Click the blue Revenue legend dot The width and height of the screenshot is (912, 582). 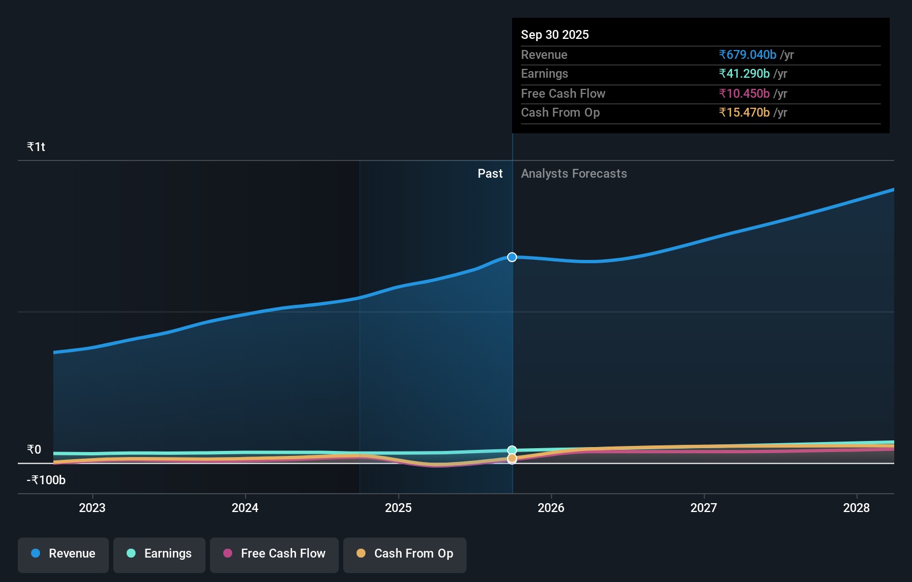(x=36, y=554)
